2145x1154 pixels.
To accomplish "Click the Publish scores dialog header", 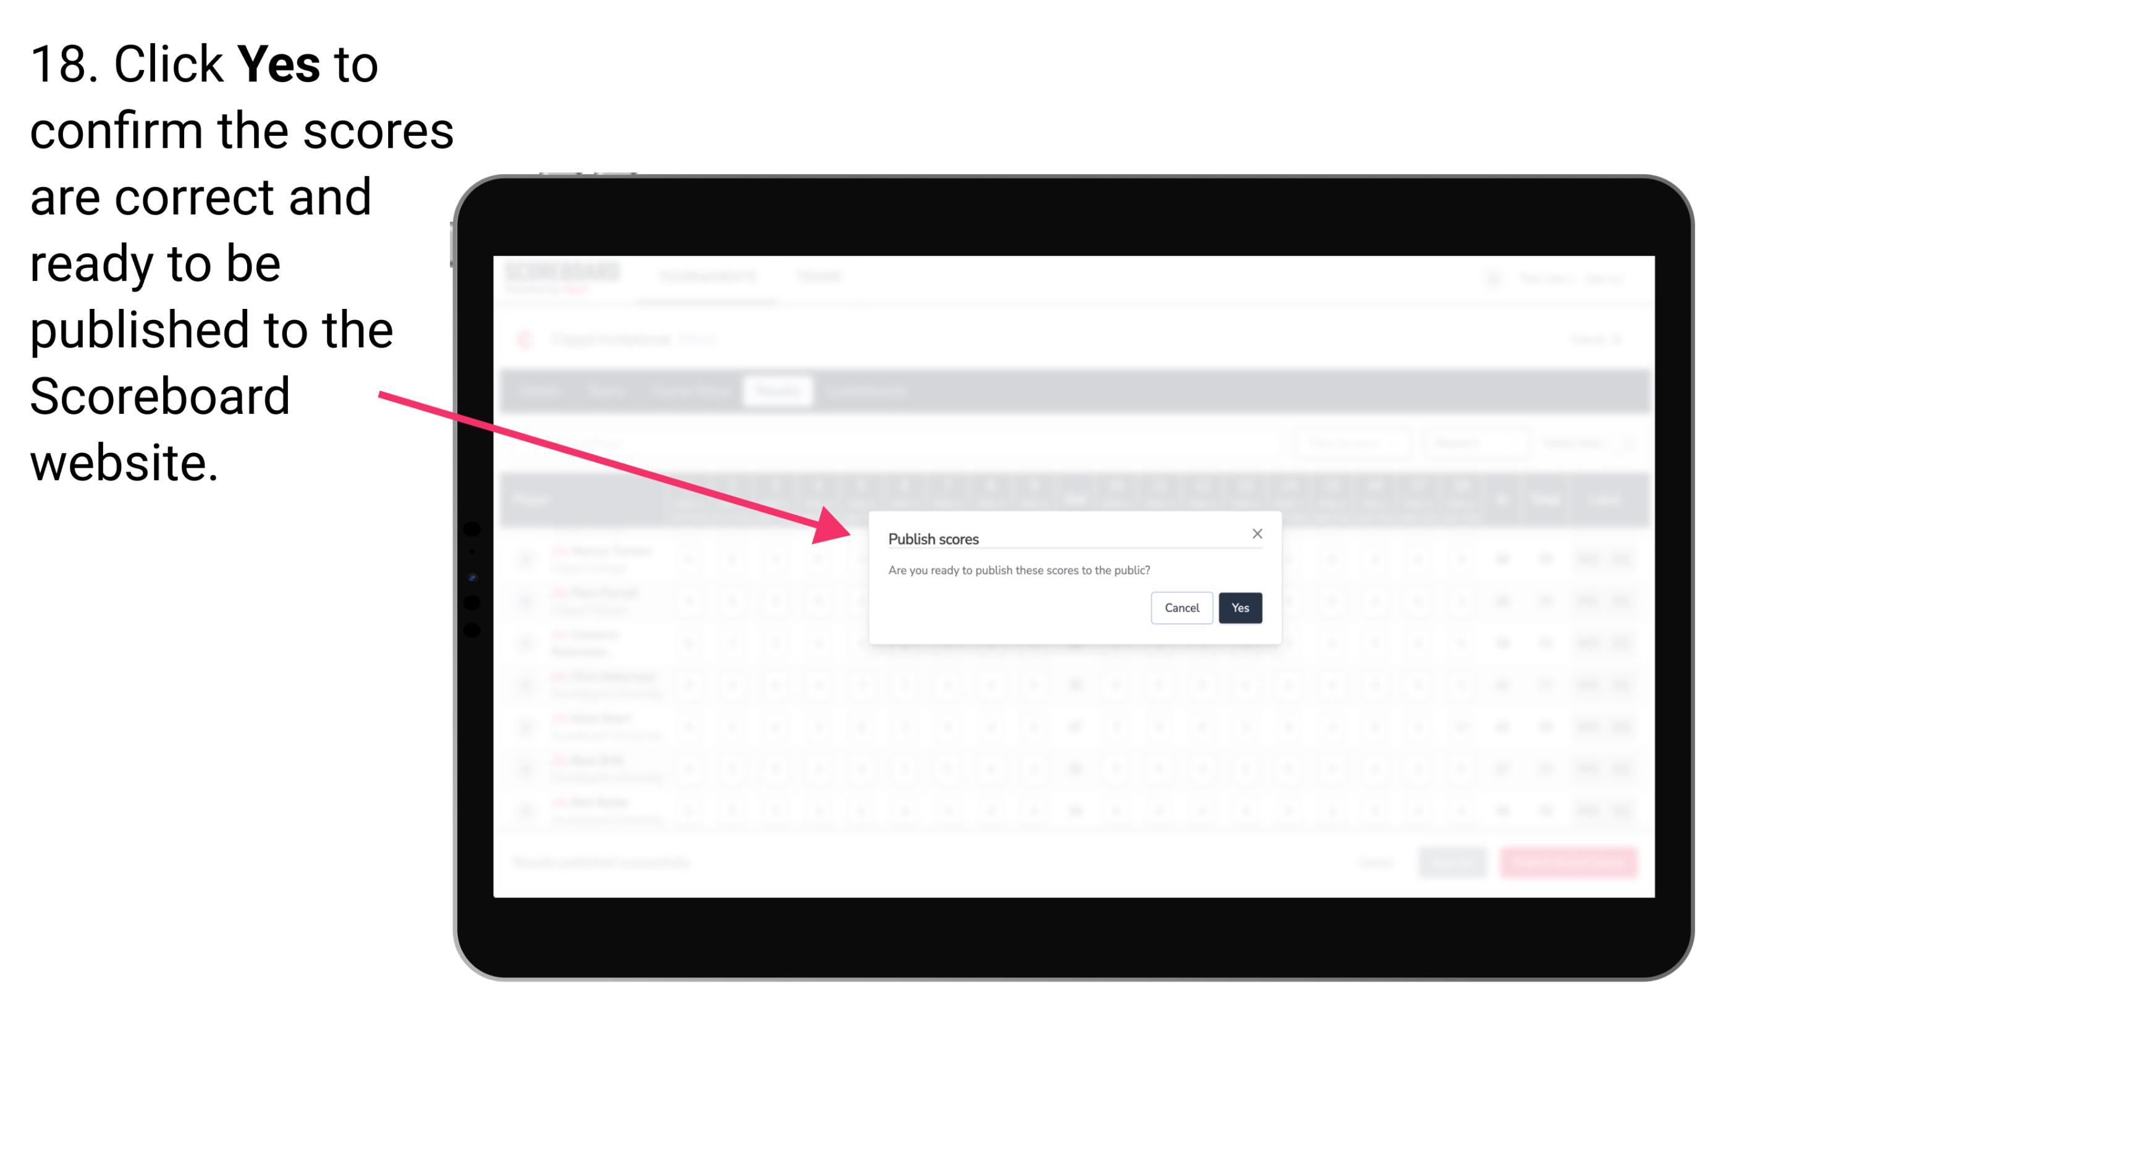I will (934, 537).
